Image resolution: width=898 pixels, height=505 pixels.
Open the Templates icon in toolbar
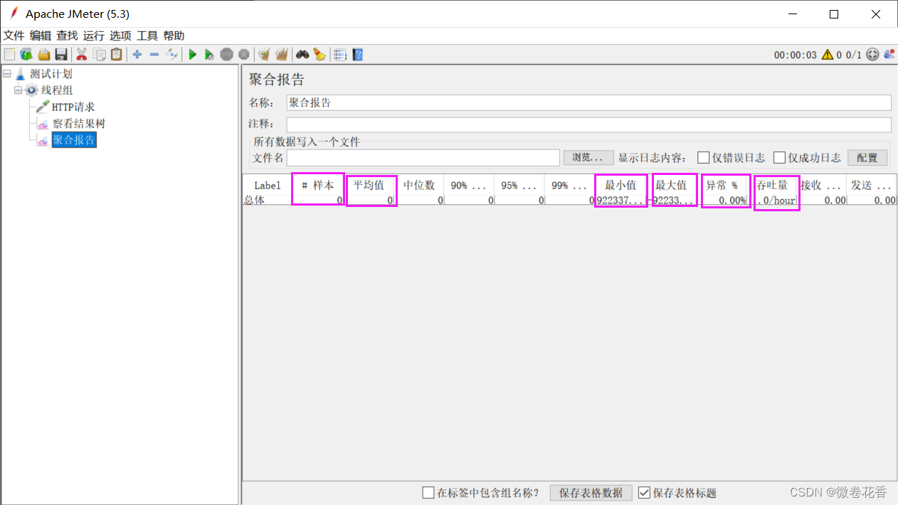(x=26, y=54)
